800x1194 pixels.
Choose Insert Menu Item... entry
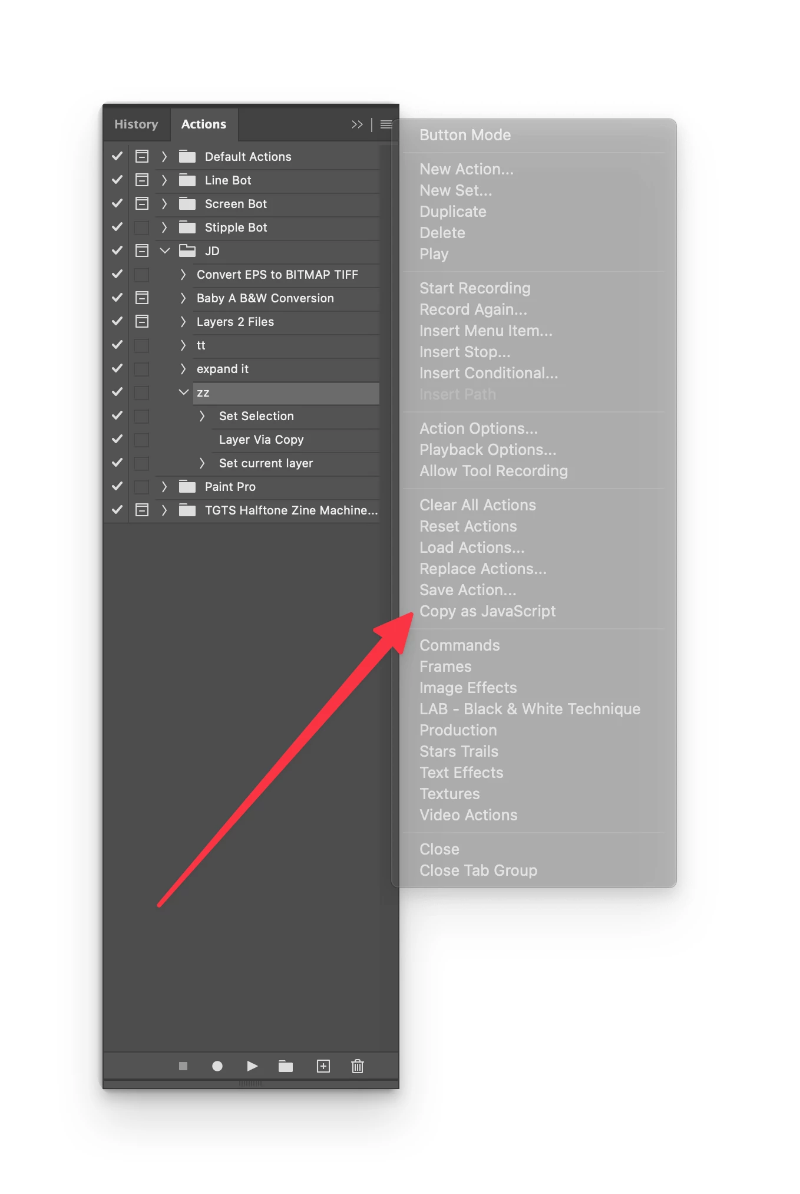486,331
